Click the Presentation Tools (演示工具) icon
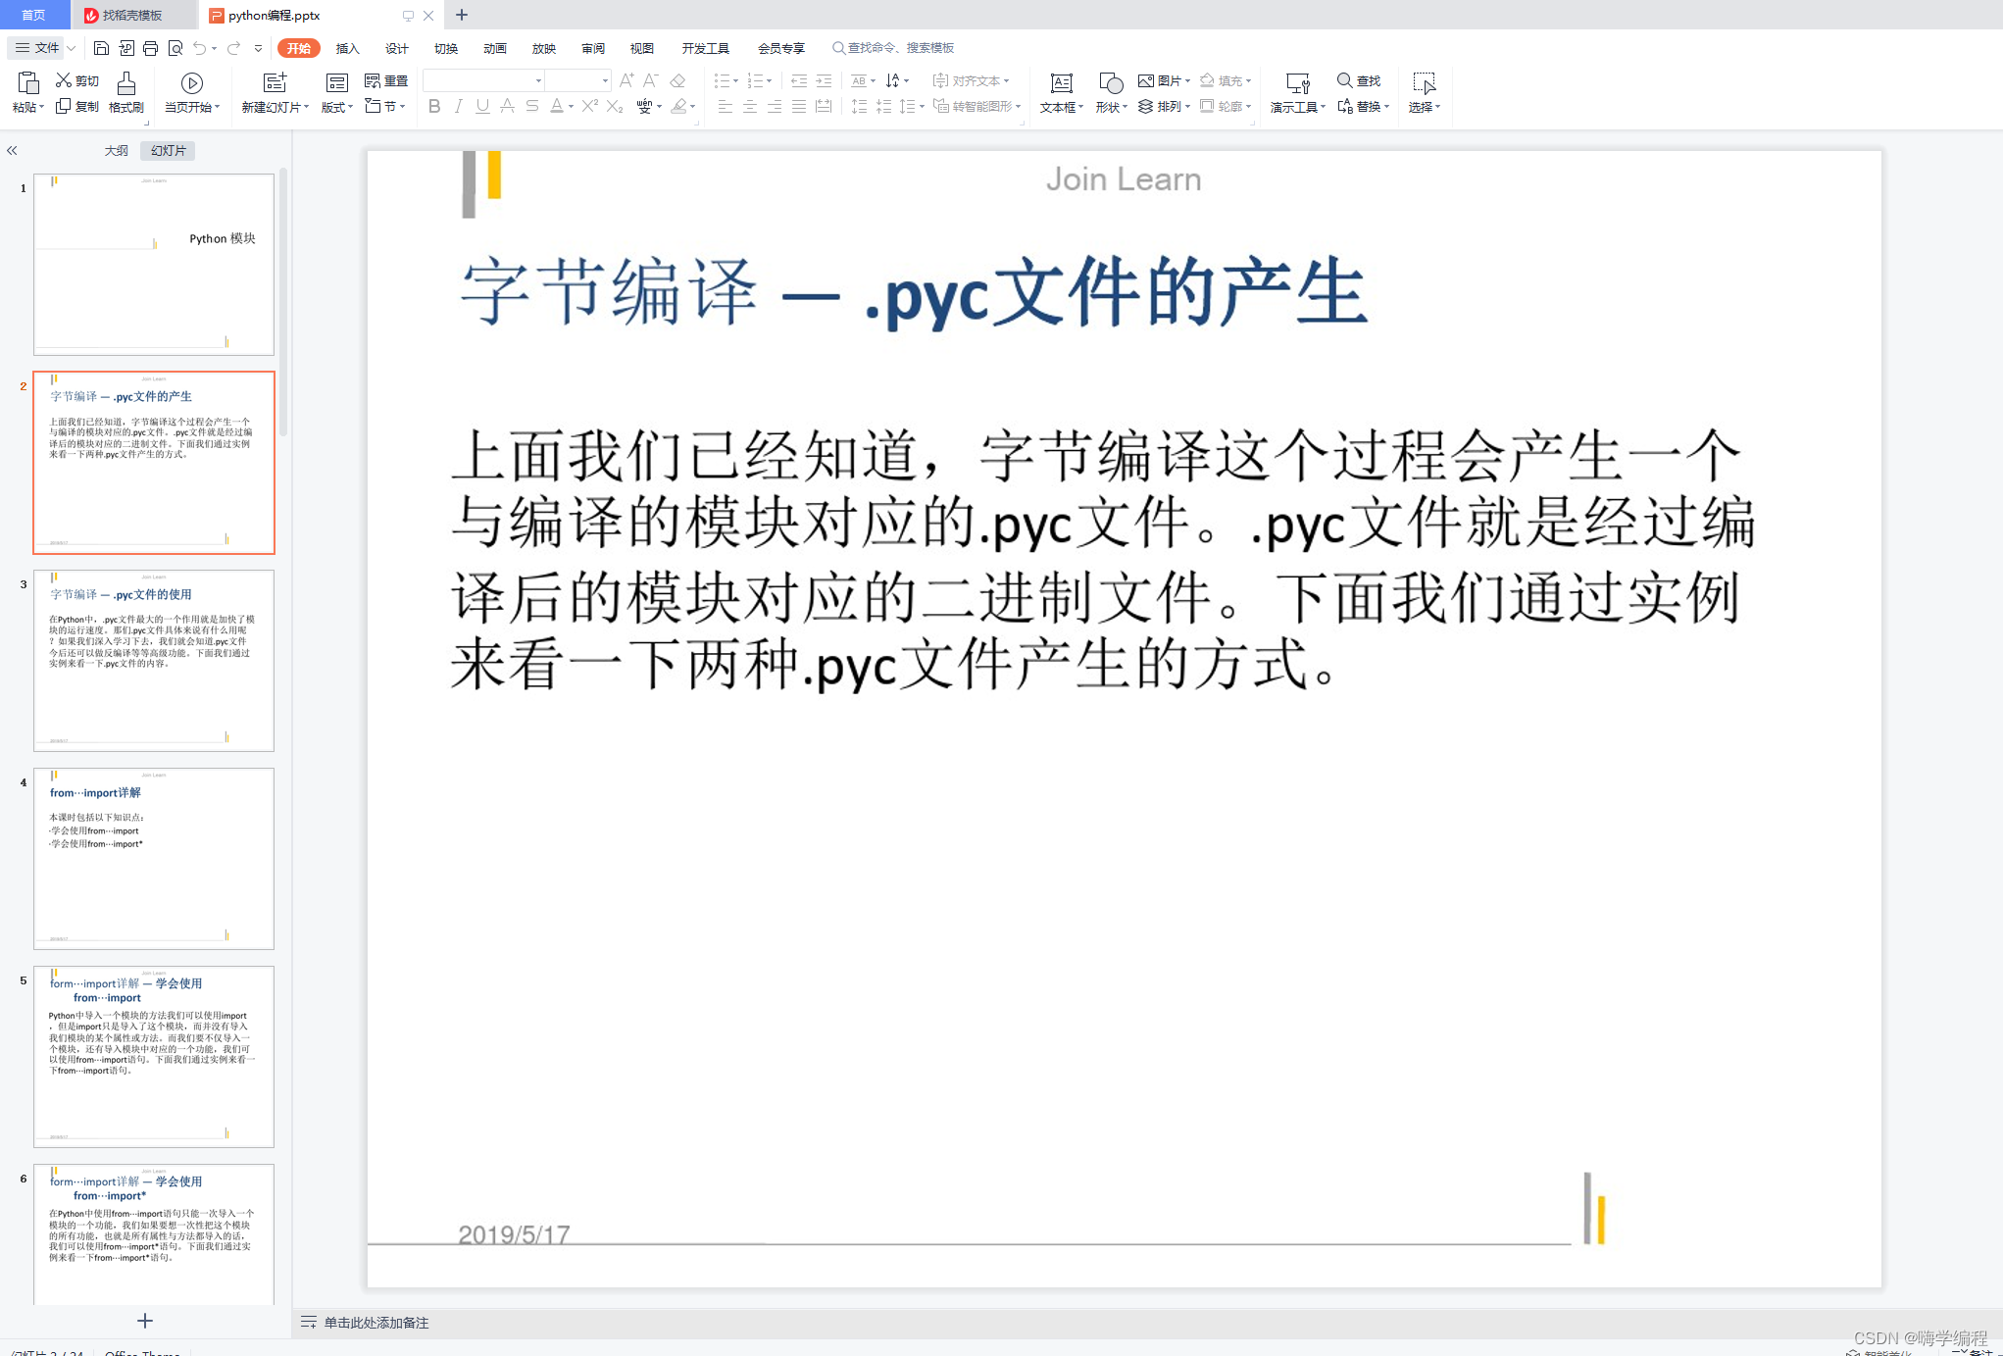2003x1356 pixels. [x=1297, y=82]
